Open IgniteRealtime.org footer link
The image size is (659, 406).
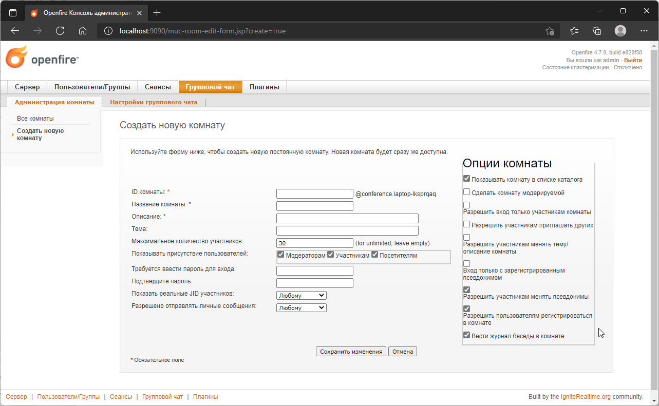[586, 397]
